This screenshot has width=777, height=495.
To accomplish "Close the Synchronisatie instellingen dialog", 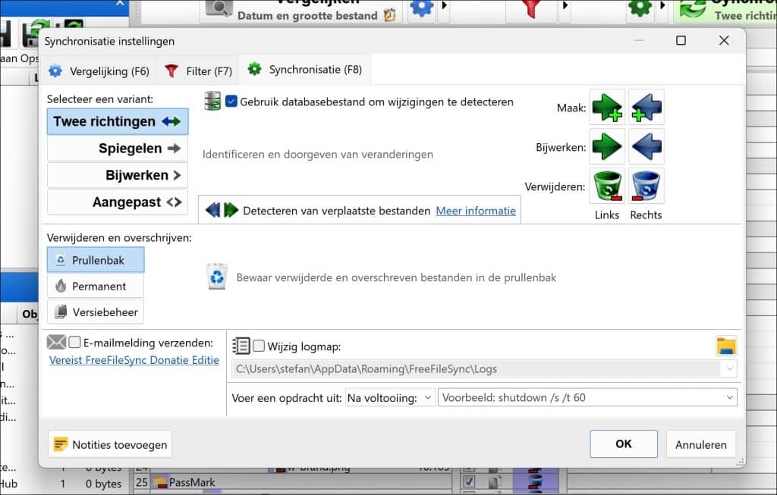I will [x=724, y=41].
